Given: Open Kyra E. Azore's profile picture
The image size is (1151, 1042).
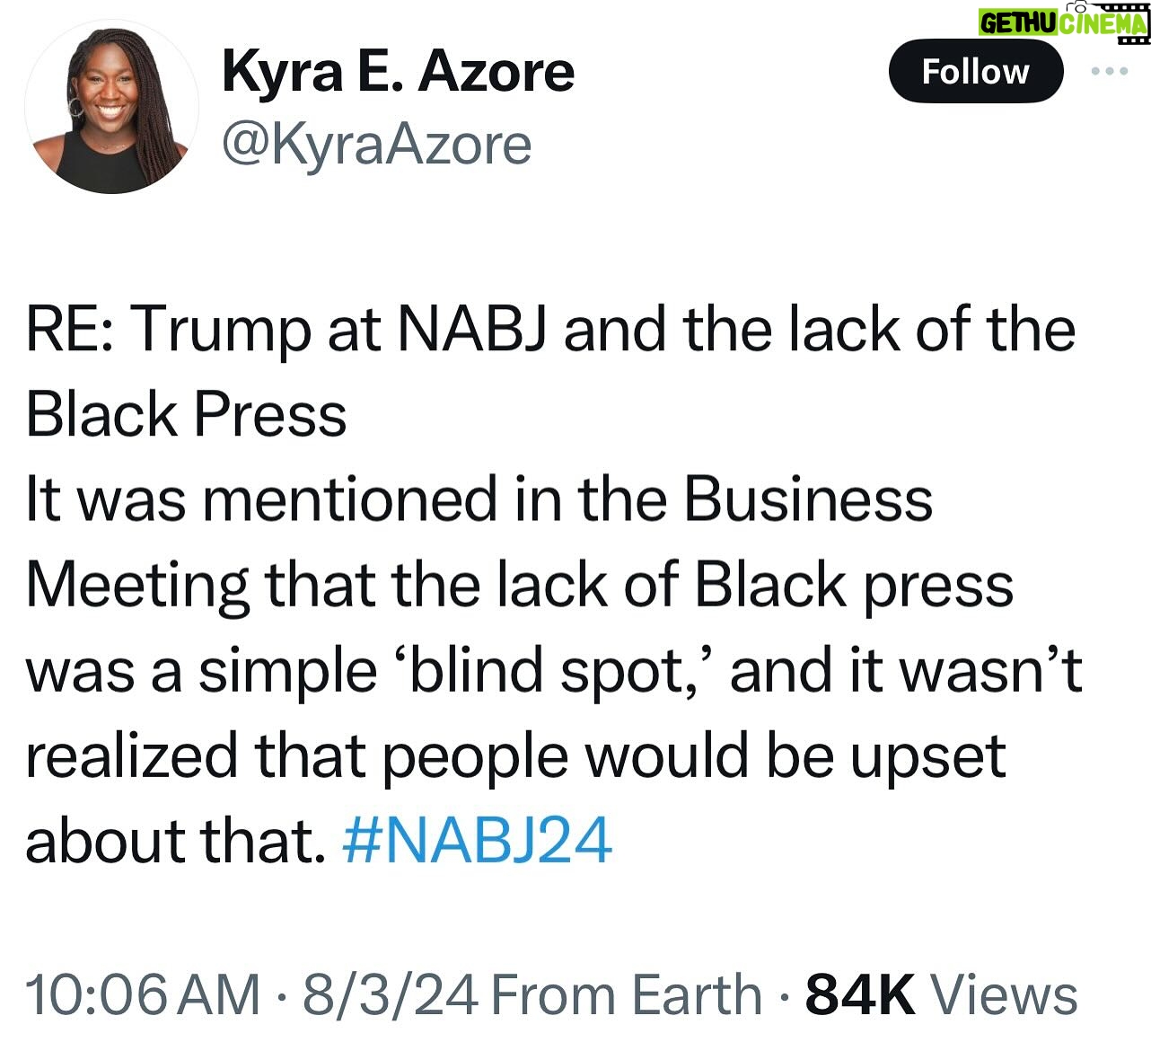Looking at the screenshot, I should click(111, 107).
